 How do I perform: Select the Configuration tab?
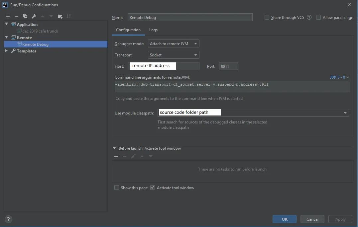128,30
